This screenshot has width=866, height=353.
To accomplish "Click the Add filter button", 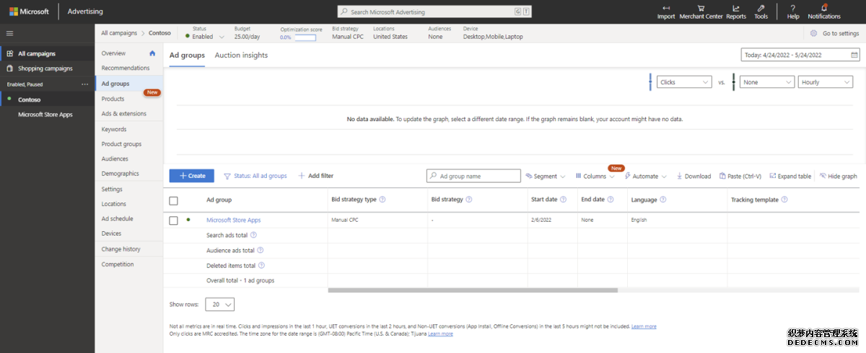I will (316, 176).
